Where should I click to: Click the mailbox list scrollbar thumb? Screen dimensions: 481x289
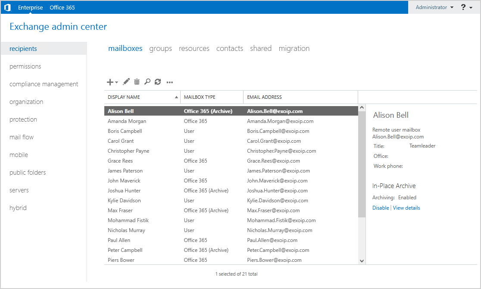pyautogui.click(x=362, y=164)
